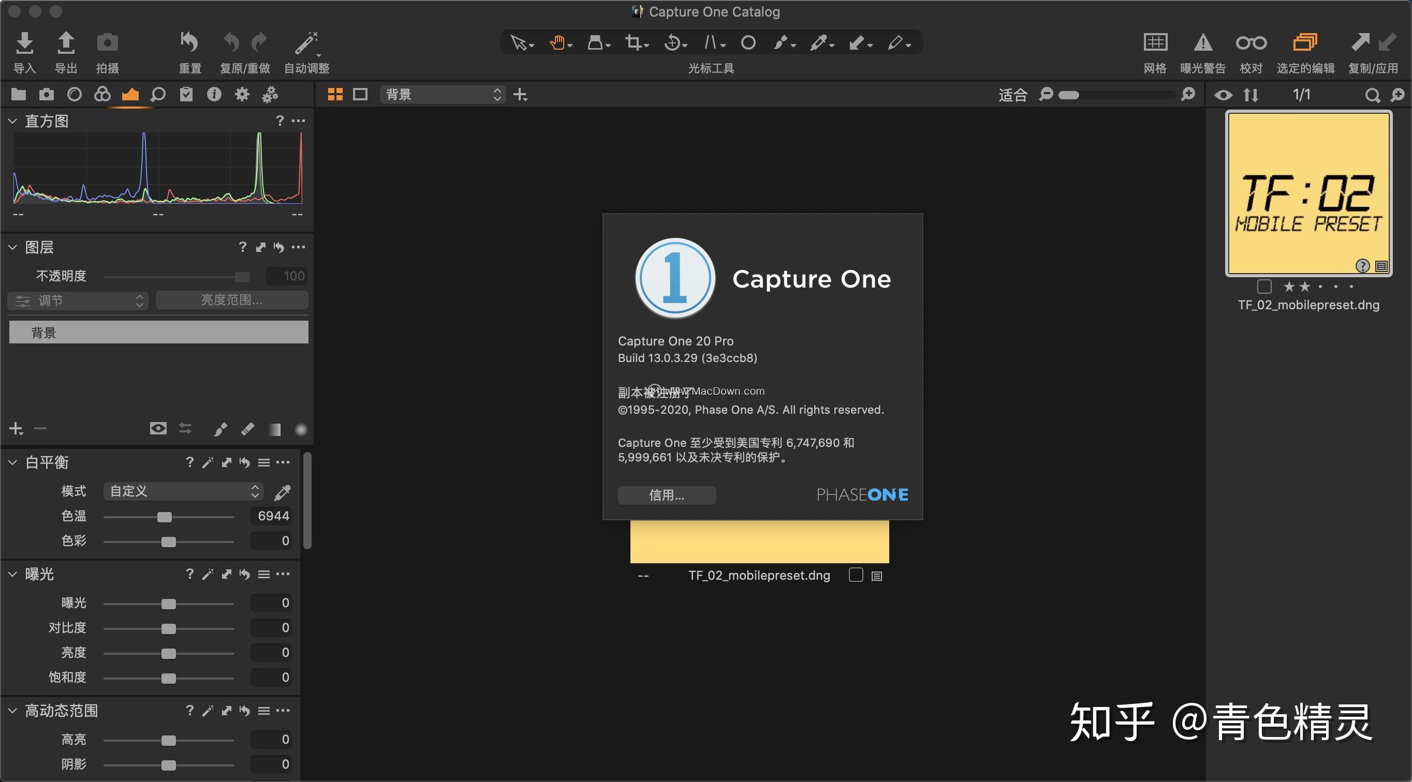This screenshot has height=782, width=1412.
Task: Collapse the 曝光 exposure panel
Action: [12, 575]
